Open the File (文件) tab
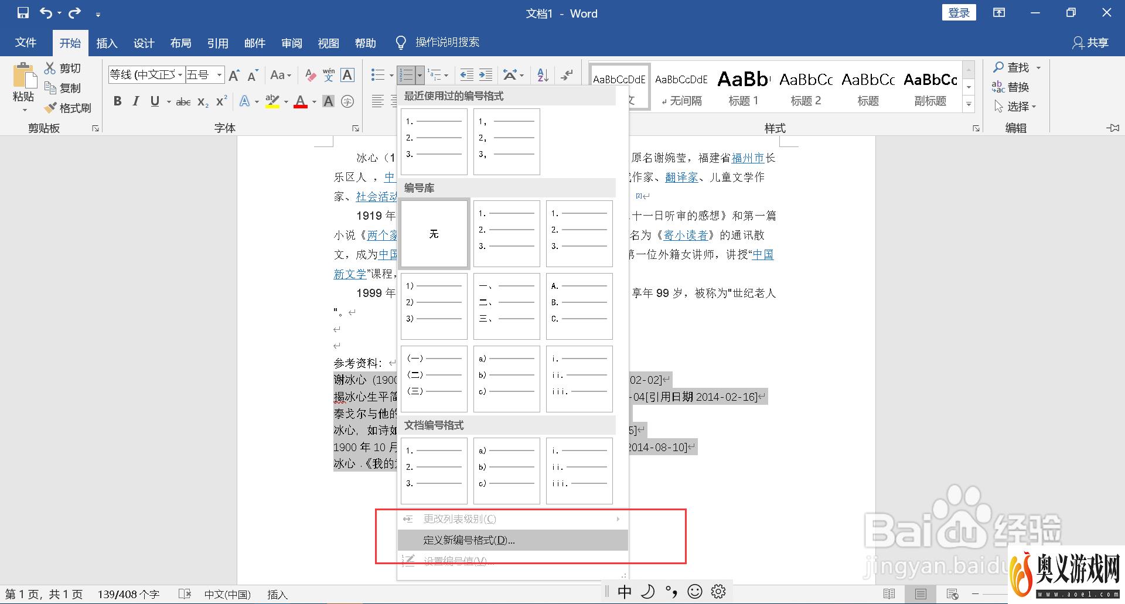This screenshot has width=1125, height=604. pyautogui.click(x=25, y=43)
